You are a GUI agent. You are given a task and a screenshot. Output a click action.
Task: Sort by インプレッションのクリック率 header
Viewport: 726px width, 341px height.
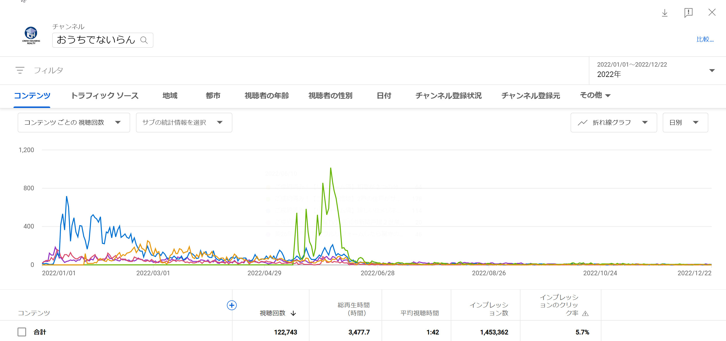click(x=559, y=305)
